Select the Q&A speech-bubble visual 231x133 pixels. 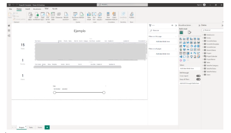(x=184, y=57)
